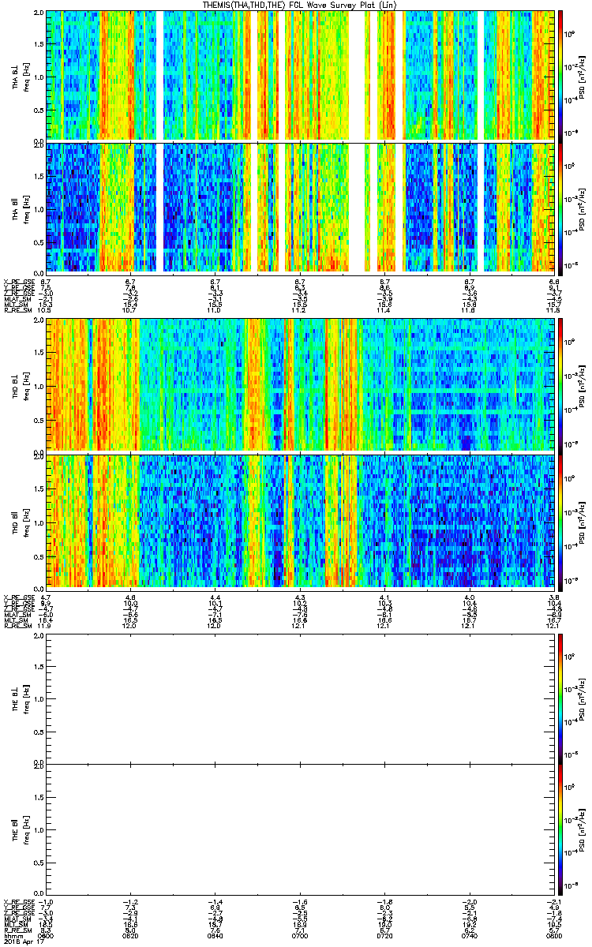Click the 0600 time tick label

46,934
